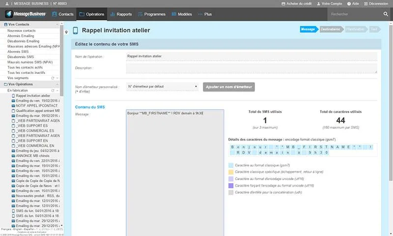The image size is (393, 236).
Task: Open the Abonnés SMS contact list
Action: click(x=18, y=52)
